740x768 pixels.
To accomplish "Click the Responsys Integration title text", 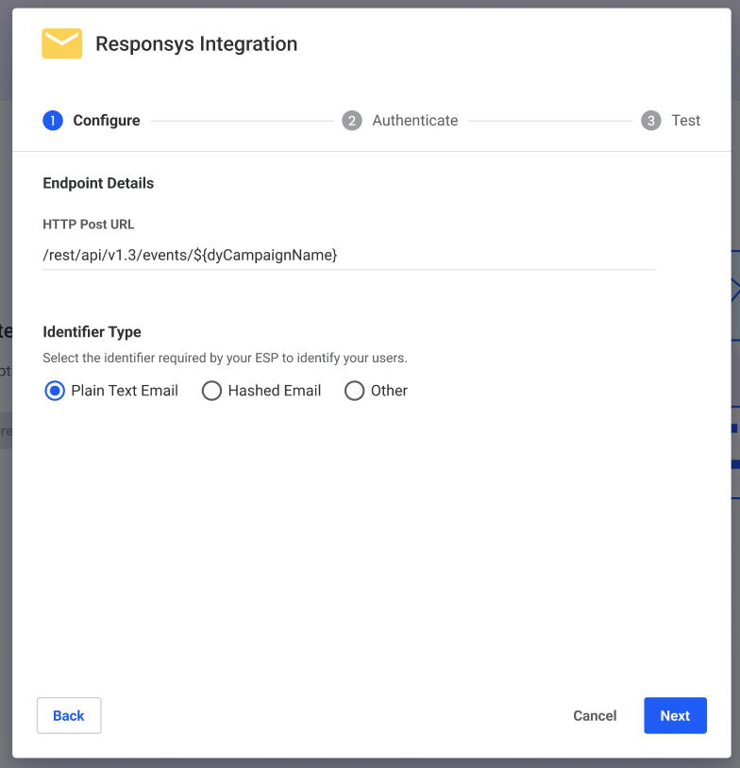I will click(196, 44).
